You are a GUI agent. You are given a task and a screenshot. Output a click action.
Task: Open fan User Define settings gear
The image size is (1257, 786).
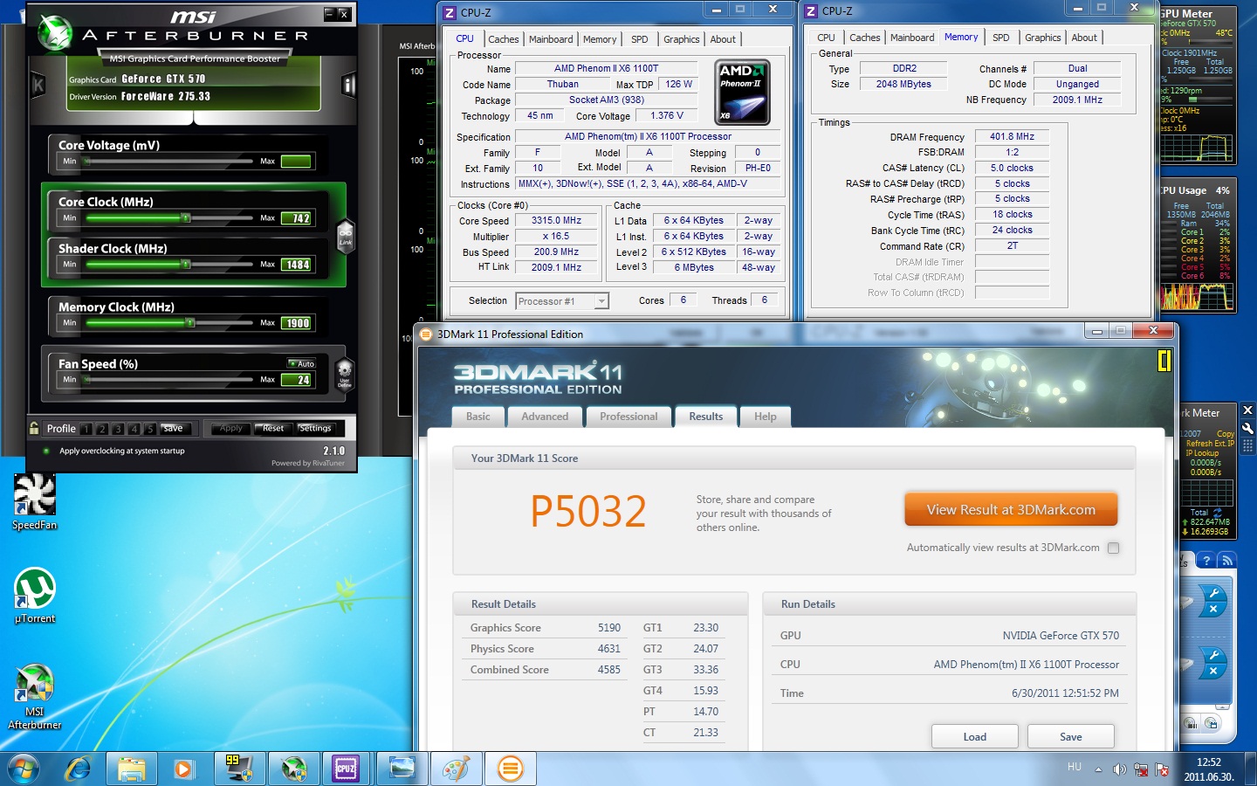pos(345,374)
